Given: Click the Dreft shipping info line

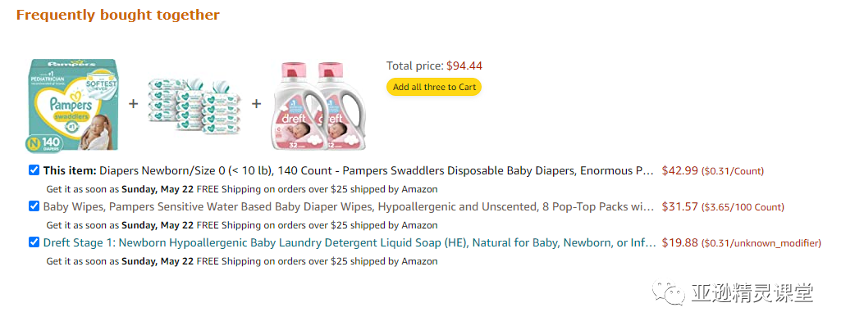Looking at the screenshot, I should (x=242, y=261).
